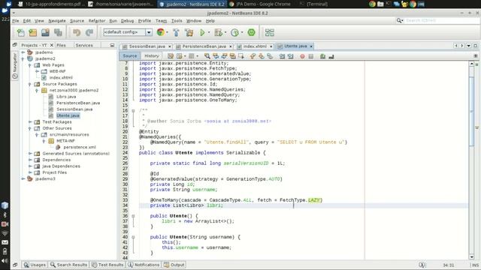The width and height of the screenshot is (481, 270).
Task: Open the Tools menu
Action: coord(177,21)
